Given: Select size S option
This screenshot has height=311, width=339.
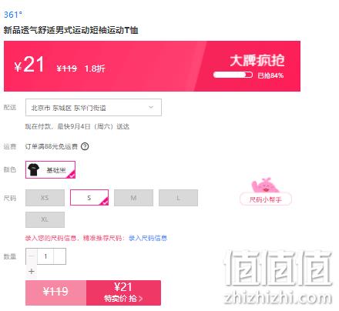Looking at the screenshot, I should pyautogui.click(x=89, y=198).
